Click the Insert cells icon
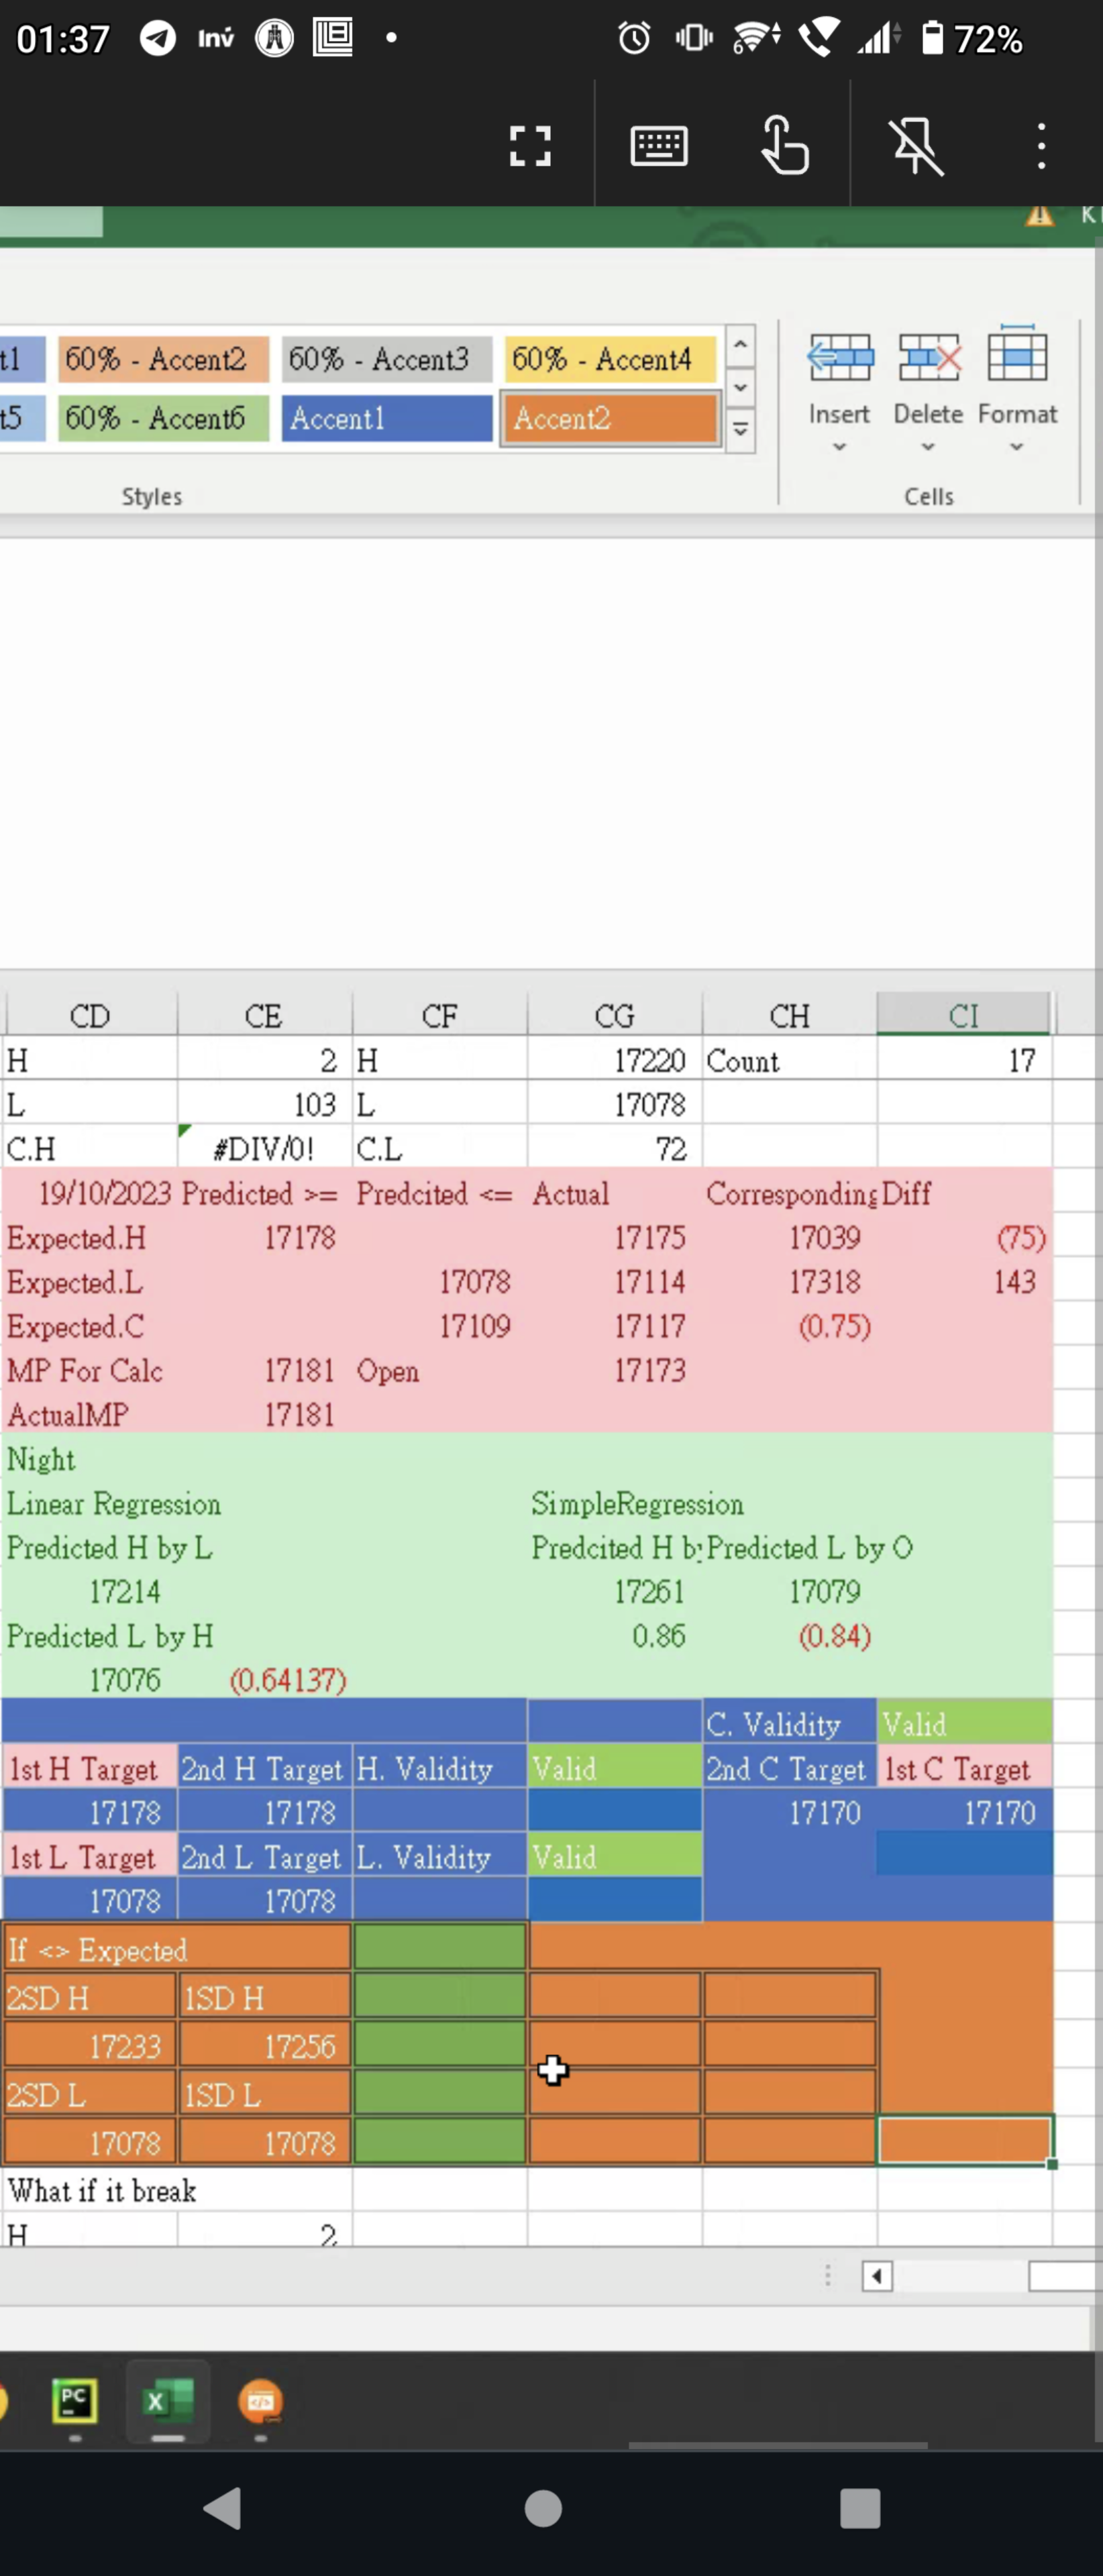 (839, 358)
